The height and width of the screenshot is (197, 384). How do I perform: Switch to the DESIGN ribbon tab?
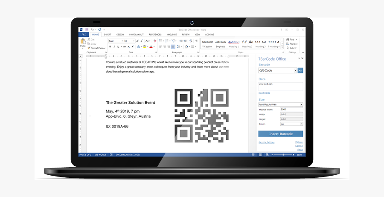pyautogui.click(x=120, y=35)
